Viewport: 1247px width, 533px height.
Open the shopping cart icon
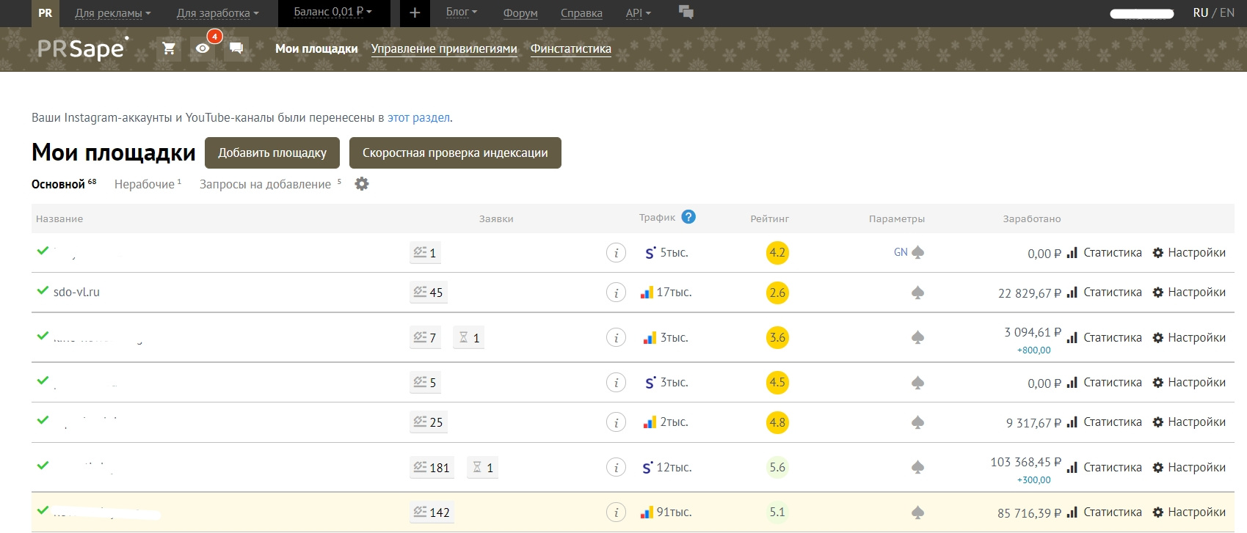pyautogui.click(x=169, y=48)
